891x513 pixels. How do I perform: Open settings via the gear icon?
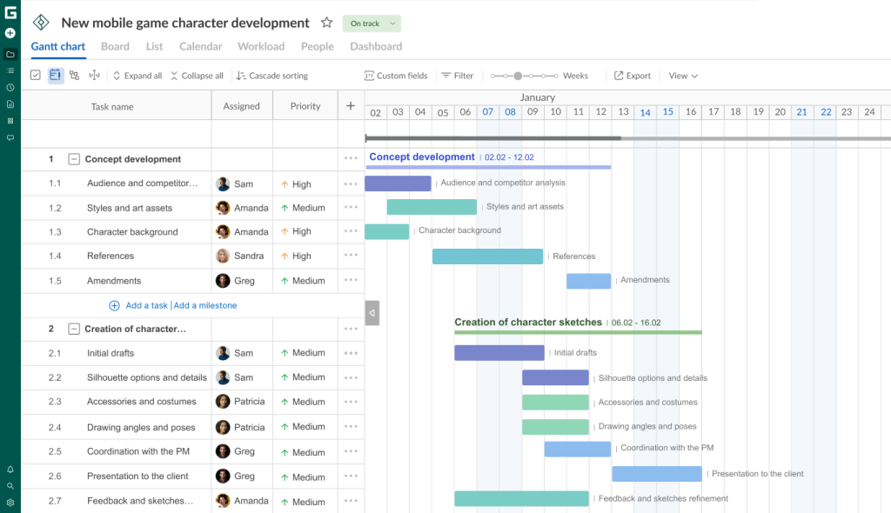coord(10,503)
